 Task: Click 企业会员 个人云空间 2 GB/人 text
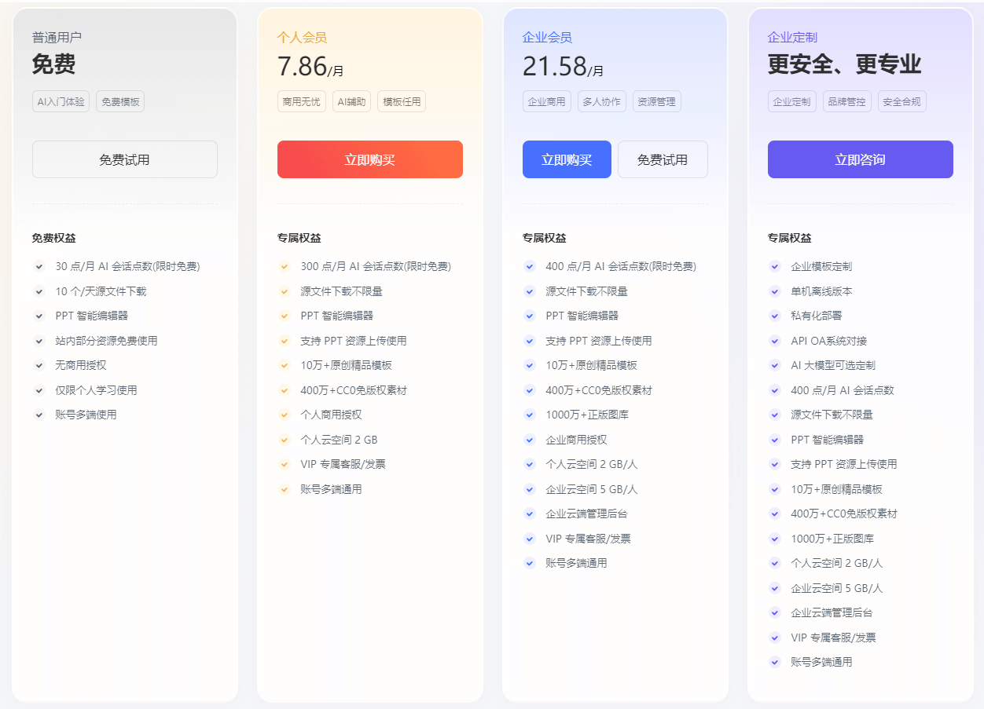[592, 464]
